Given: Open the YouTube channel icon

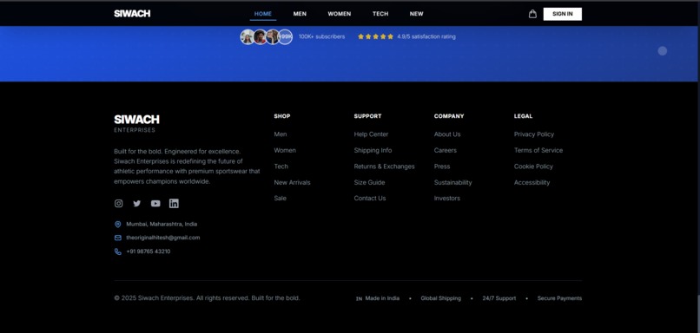Looking at the screenshot, I should 155,203.
